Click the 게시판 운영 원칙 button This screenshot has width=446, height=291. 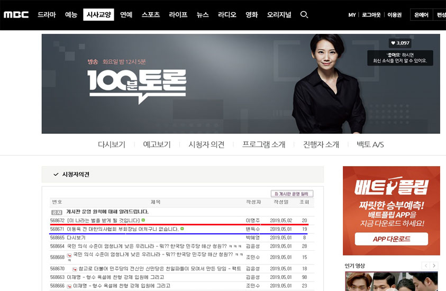292,194
